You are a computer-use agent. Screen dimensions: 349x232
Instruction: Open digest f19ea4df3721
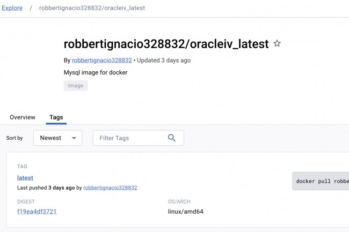click(37, 212)
